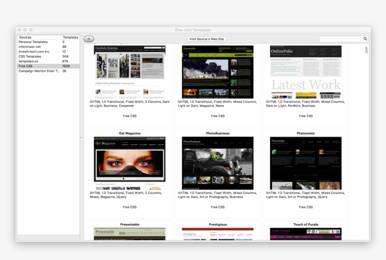Select templated.co source
Viewport: 386px width, 260px height.
48,61
